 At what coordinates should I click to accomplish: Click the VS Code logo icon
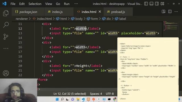click(5, 4)
